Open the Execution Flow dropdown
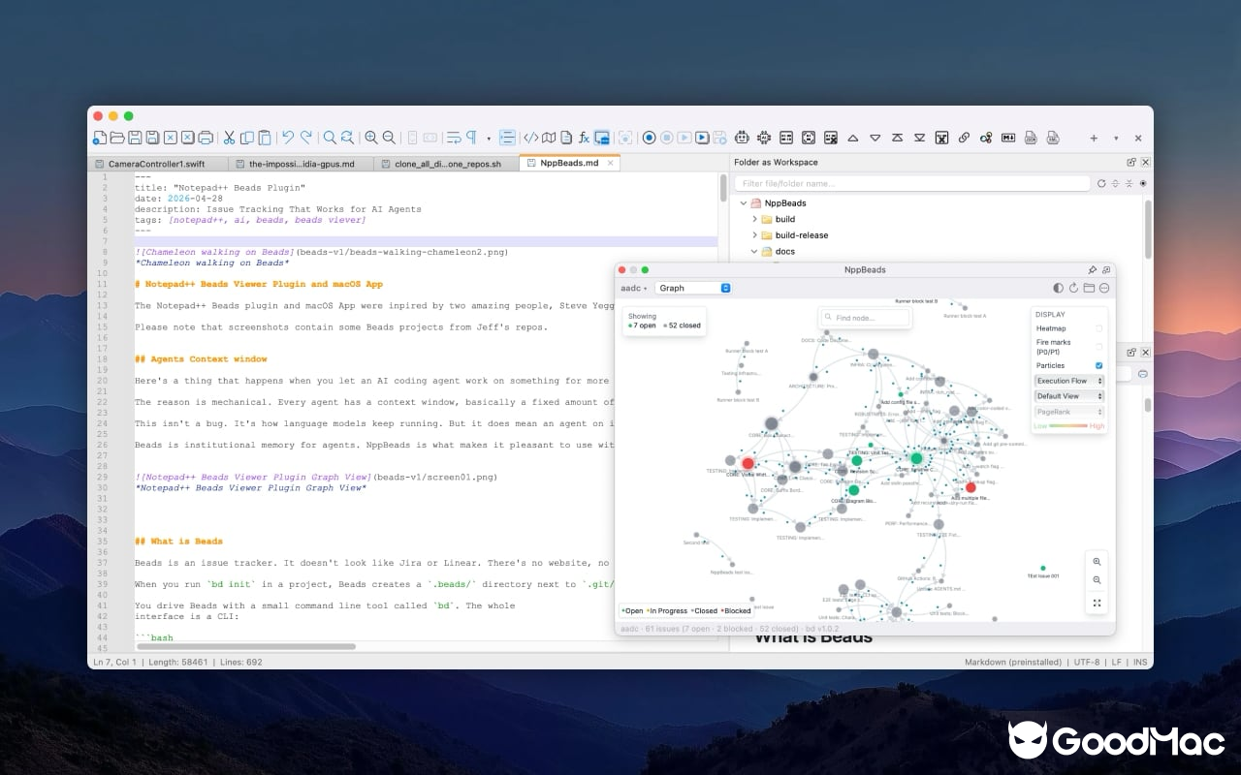 [1069, 381]
